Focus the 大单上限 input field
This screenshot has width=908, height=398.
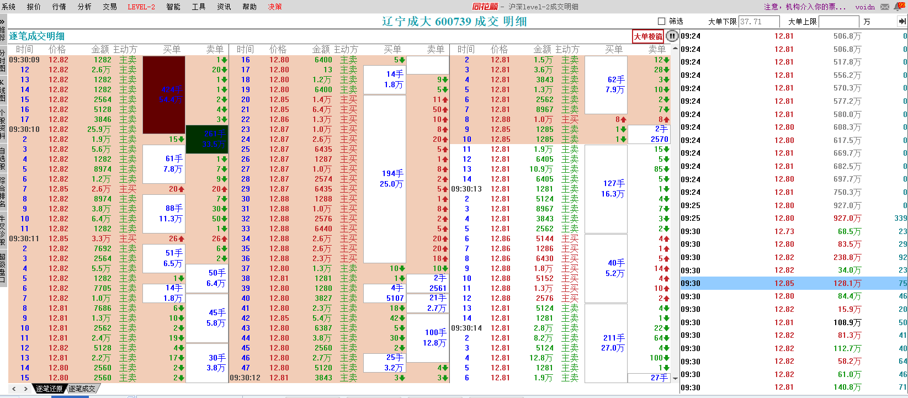point(839,22)
